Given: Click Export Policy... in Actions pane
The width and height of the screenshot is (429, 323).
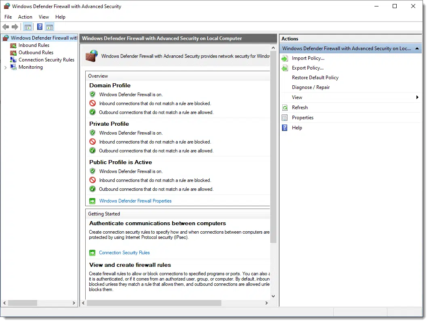Looking at the screenshot, I should tap(308, 68).
